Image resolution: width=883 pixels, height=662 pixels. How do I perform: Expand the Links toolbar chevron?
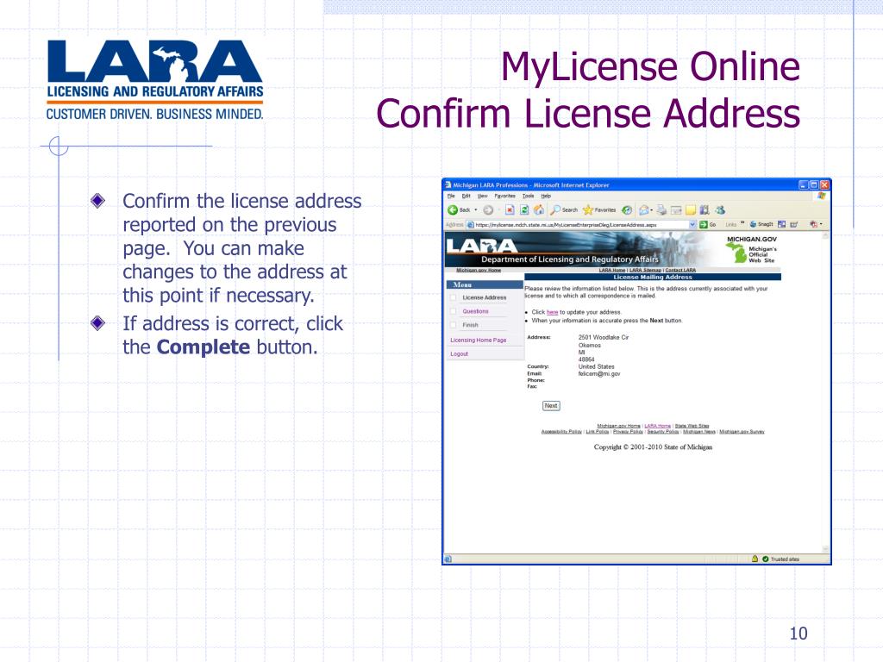[742, 223]
